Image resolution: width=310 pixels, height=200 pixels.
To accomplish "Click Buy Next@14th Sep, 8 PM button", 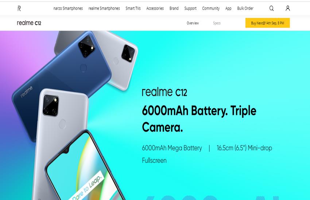I will [267, 23].
